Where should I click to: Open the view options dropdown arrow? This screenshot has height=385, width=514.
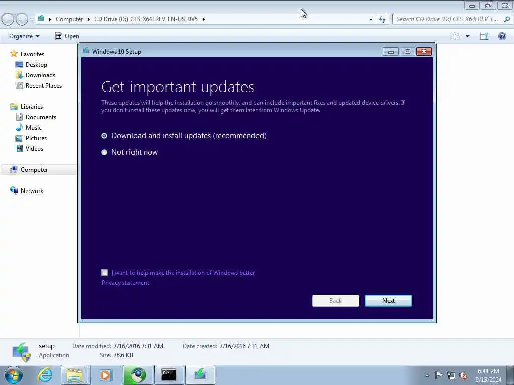[x=467, y=36]
